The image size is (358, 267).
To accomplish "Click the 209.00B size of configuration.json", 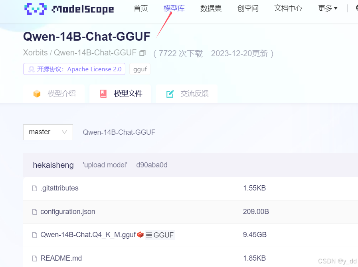I will pos(256,212).
